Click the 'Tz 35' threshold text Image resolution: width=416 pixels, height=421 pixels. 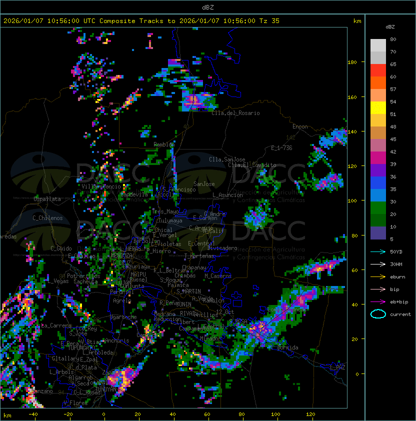click(x=269, y=21)
